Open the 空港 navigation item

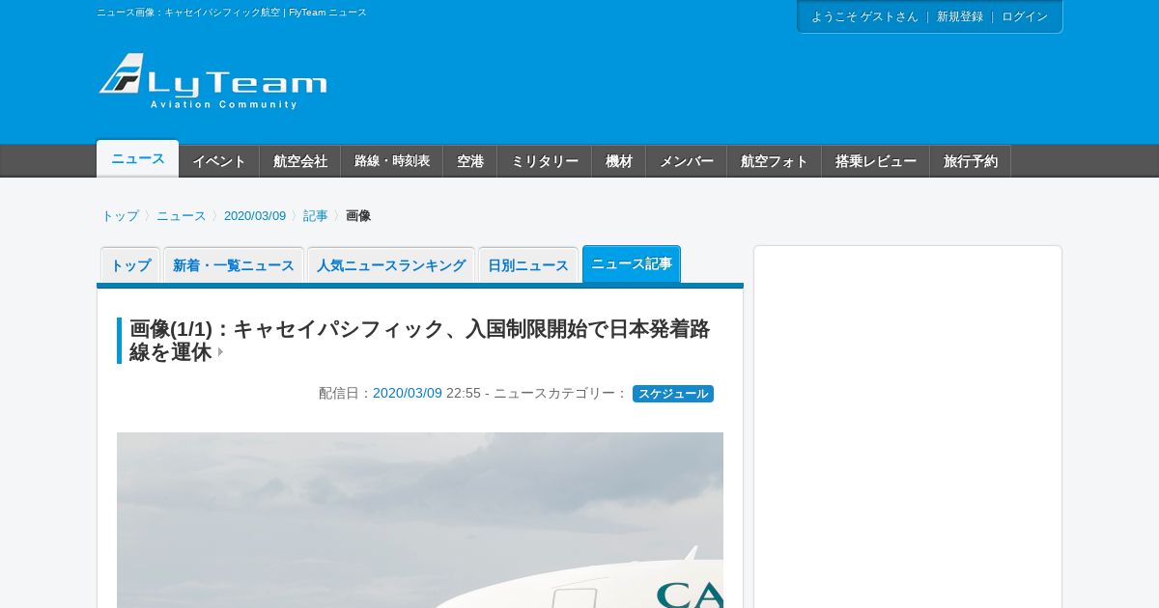[470, 161]
